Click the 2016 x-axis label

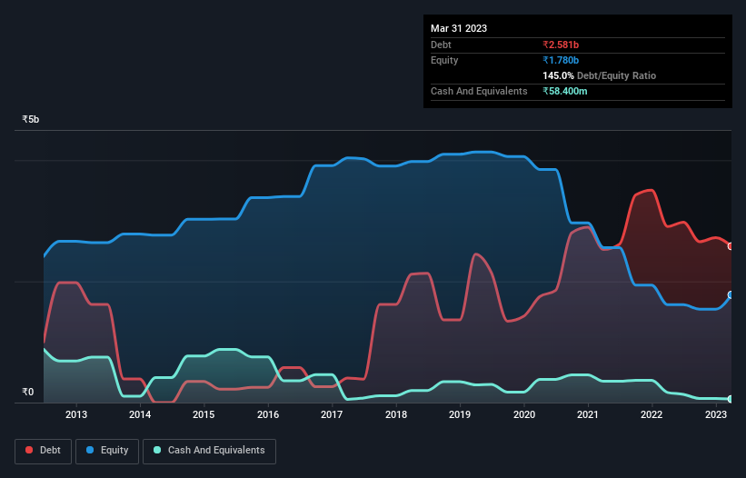[x=268, y=414]
